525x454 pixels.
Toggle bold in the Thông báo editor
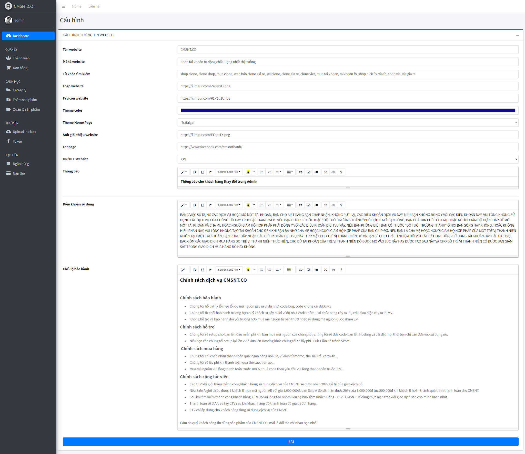click(x=194, y=172)
